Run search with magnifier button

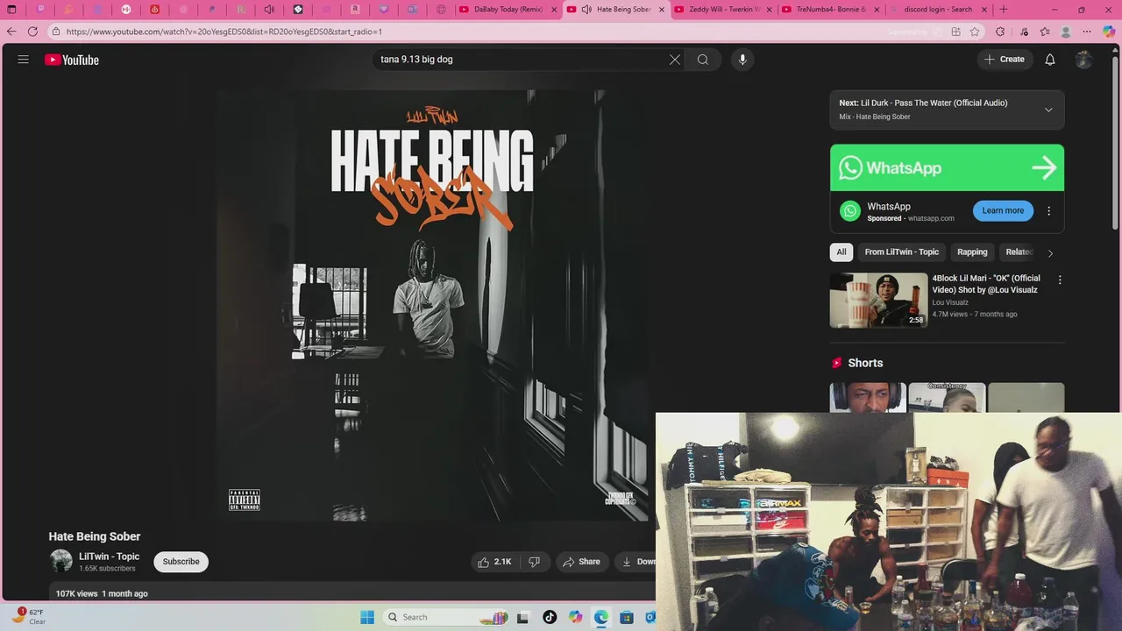(703, 60)
